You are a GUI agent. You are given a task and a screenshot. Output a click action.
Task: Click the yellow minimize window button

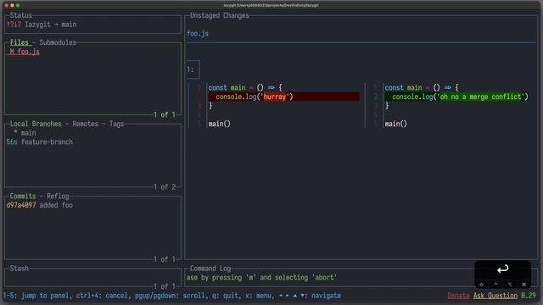12,6
